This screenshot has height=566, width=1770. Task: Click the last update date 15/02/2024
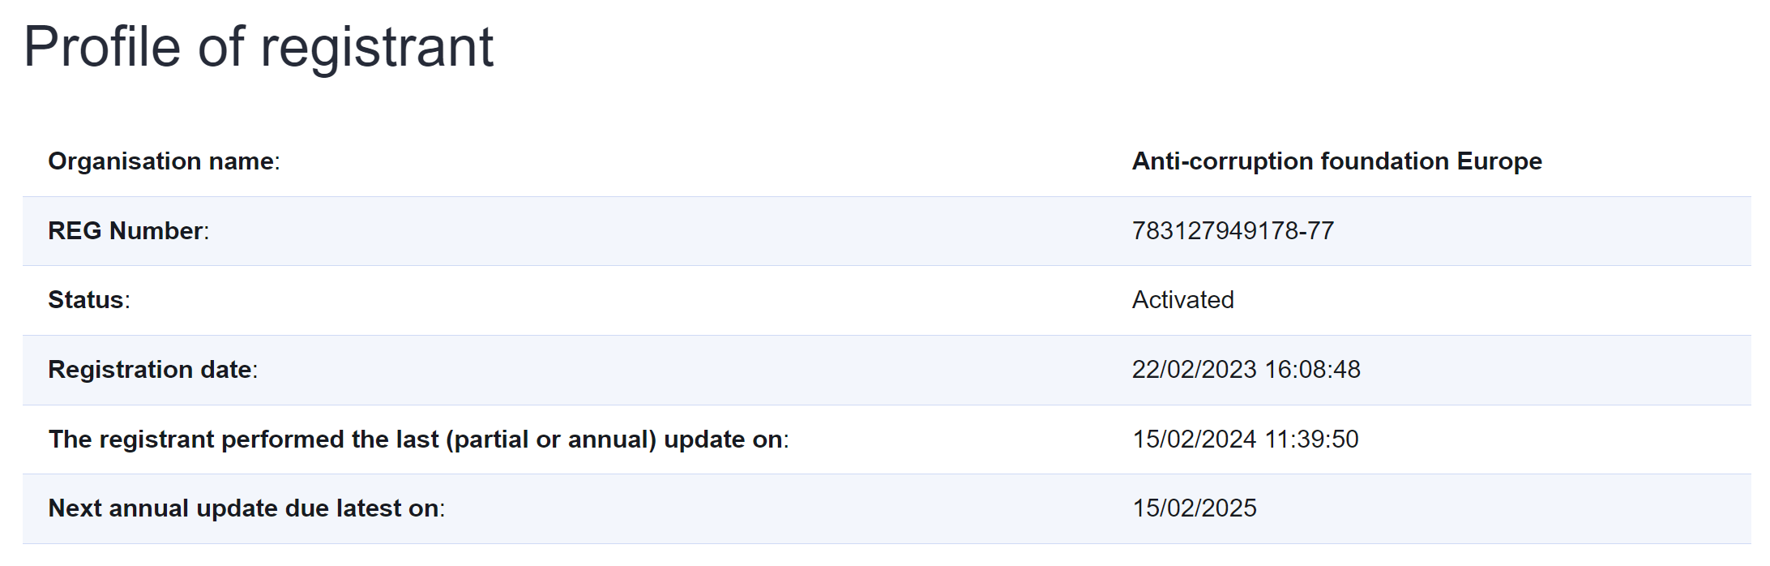pyautogui.click(x=1194, y=440)
